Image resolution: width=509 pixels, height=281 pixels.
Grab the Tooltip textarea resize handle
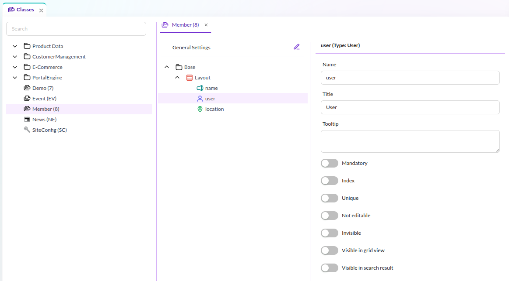(x=497, y=150)
